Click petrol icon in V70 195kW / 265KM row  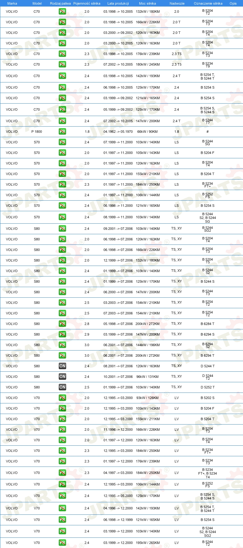(x=62, y=543)
